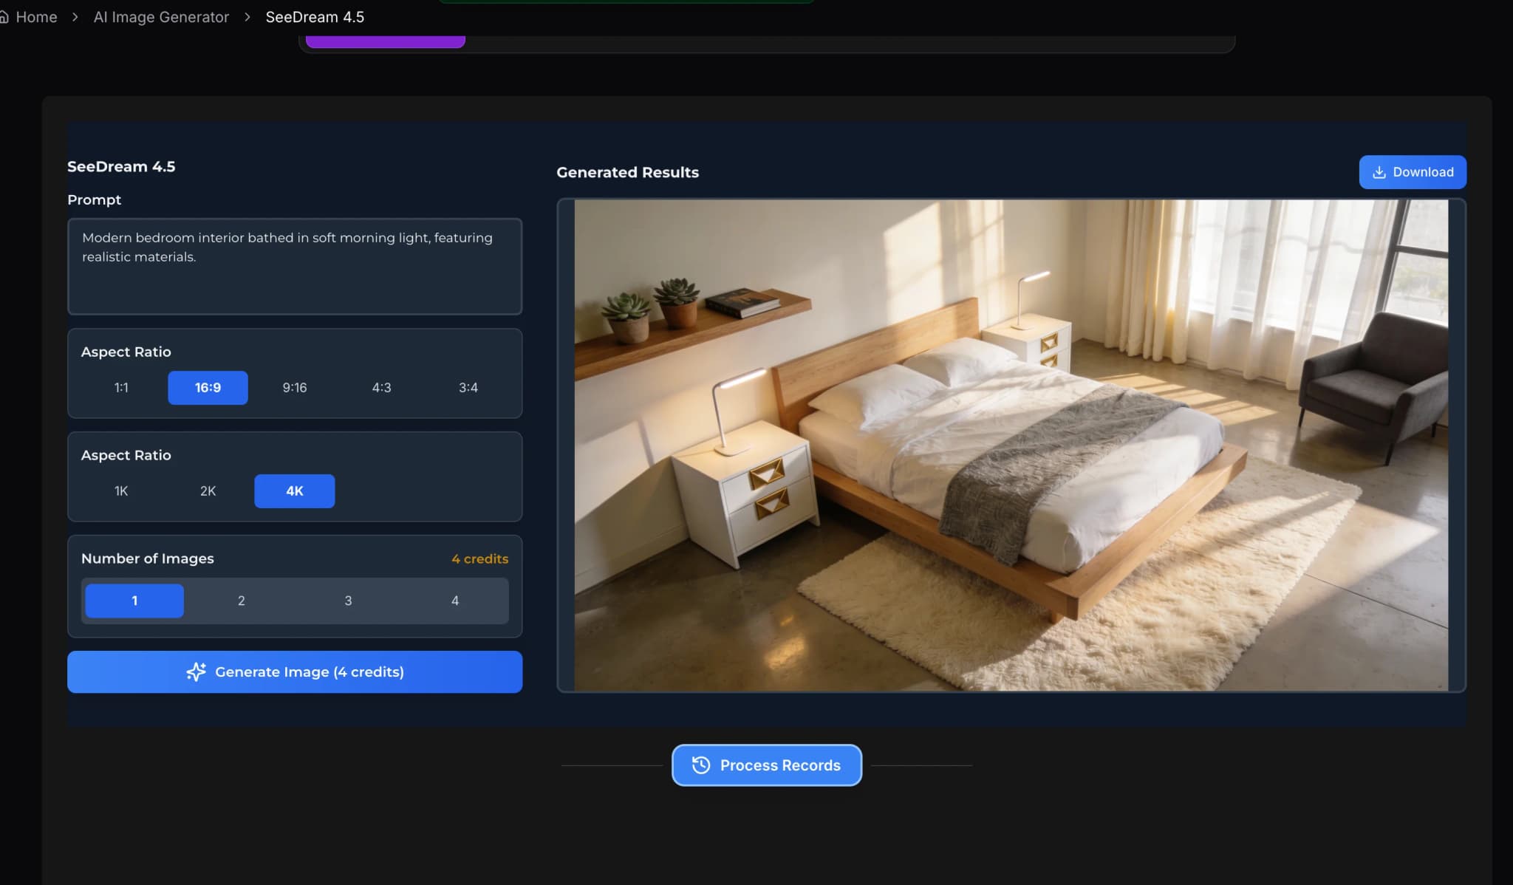Select the 9:16 aspect ratio option
Viewport: 1513px width, 885px height.
294,388
